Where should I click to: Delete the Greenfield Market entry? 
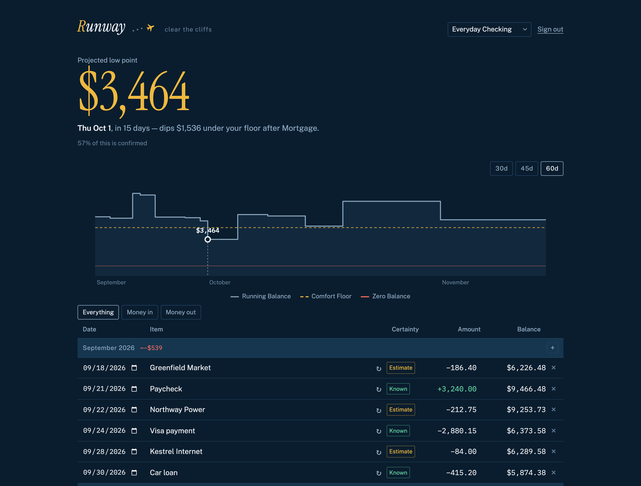tap(553, 367)
